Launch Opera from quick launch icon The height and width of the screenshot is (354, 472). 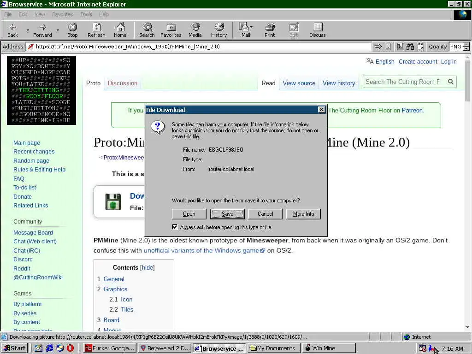70,348
